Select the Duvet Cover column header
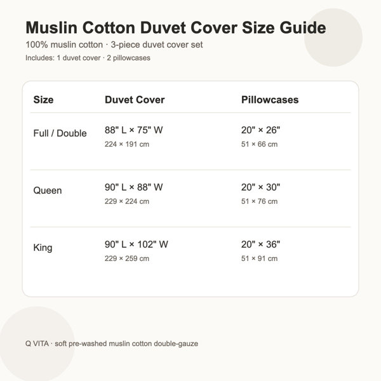This screenshot has height=381, width=381. (x=135, y=100)
